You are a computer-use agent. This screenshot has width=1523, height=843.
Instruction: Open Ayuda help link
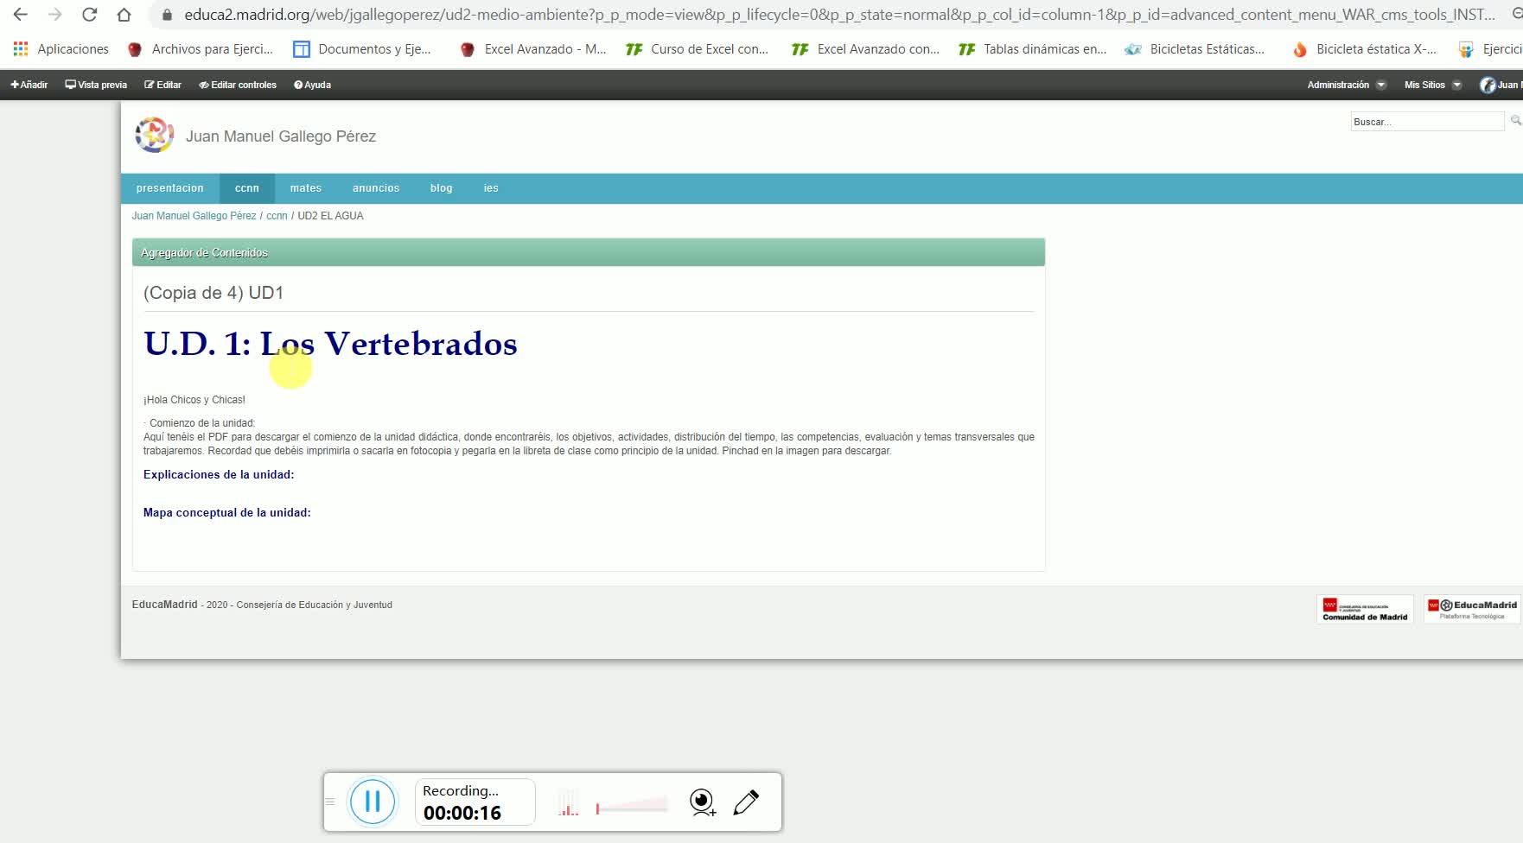(x=312, y=85)
